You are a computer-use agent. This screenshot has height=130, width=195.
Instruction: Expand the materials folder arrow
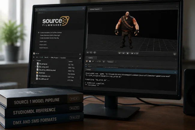point(35,73)
